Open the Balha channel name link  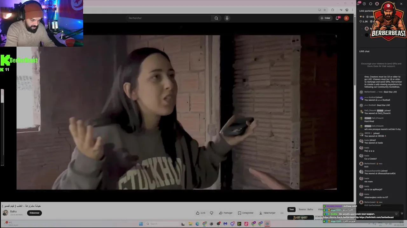(x=13, y=212)
